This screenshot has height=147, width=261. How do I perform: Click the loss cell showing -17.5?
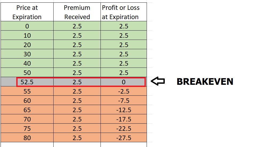[123, 119]
